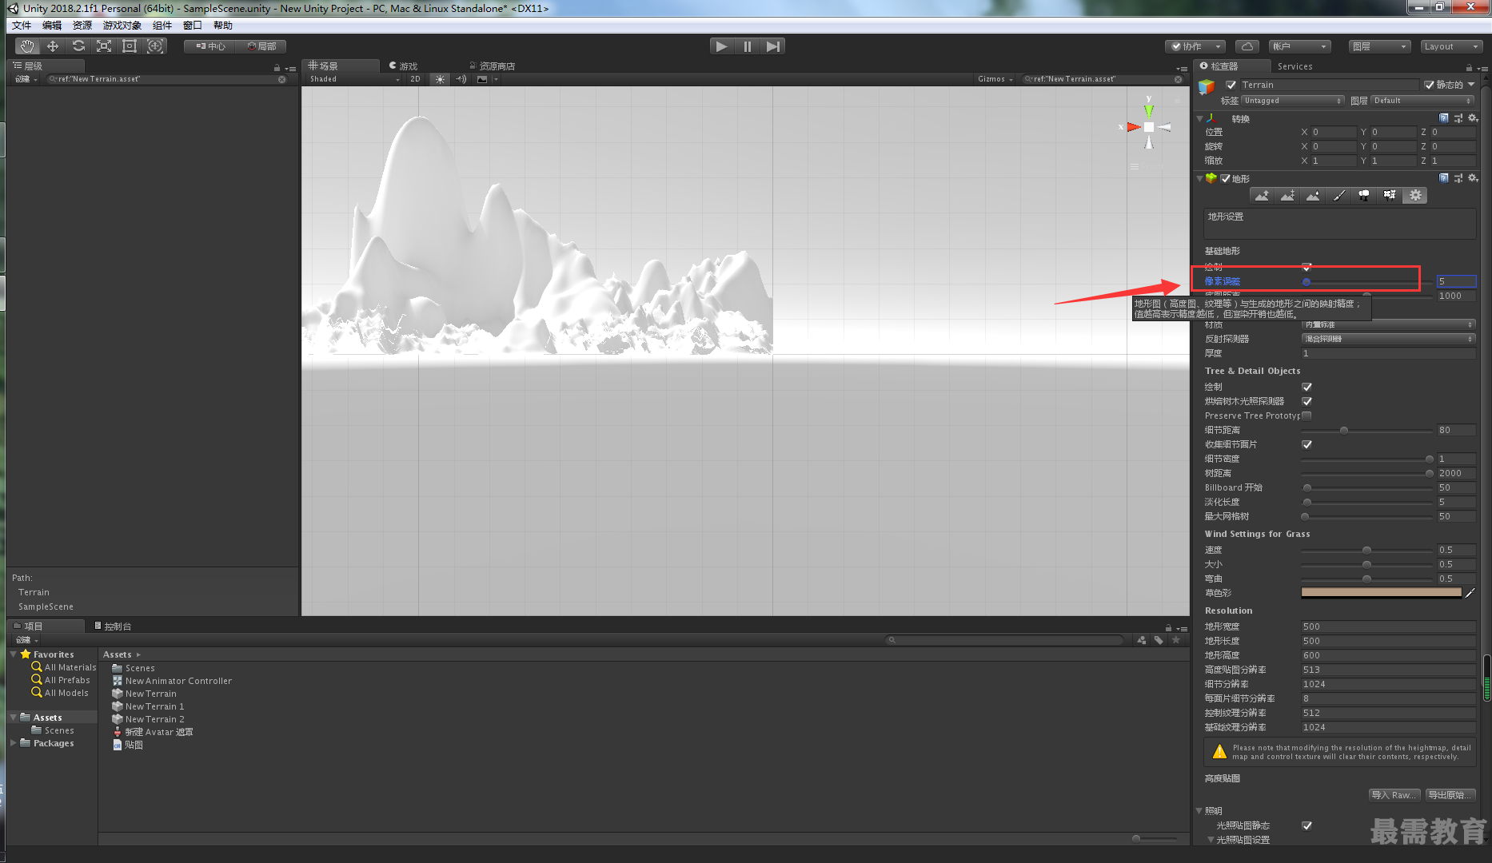Click the Pause button
Viewport: 1492px width, 863px height.
(x=748, y=46)
